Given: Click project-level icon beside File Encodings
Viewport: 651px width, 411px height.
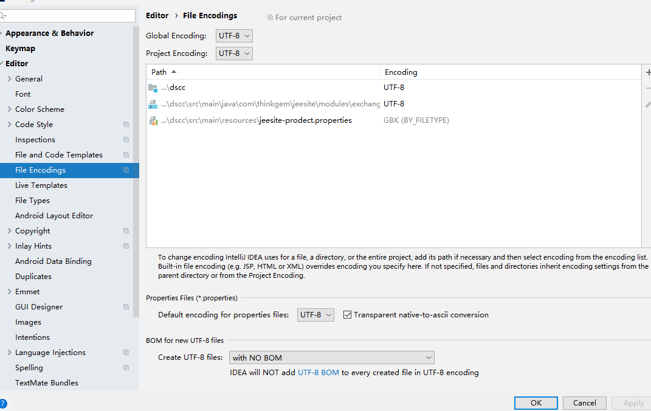Looking at the screenshot, I should pyautogui.click(x=126, y=170).
